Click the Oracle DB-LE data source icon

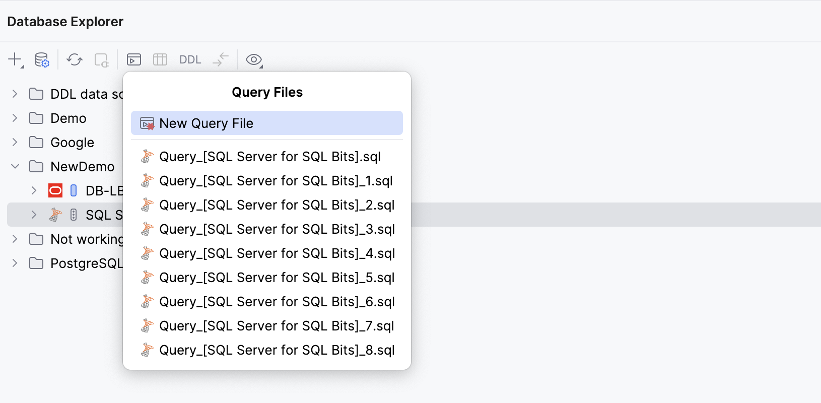click(x=55, y=191)
